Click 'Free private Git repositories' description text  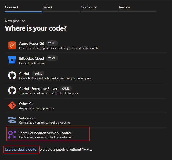[x=59, y=48]
